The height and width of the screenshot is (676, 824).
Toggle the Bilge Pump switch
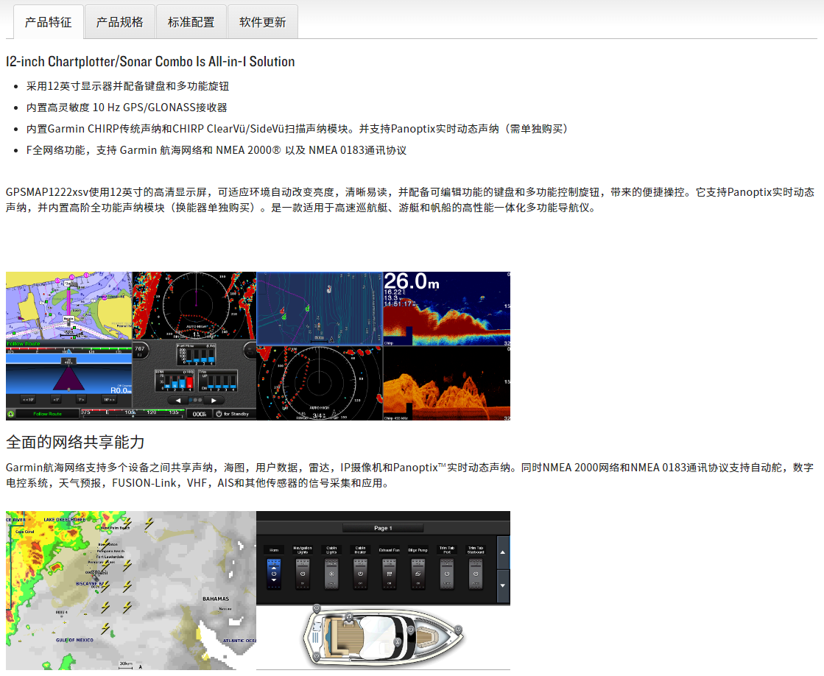418,573
